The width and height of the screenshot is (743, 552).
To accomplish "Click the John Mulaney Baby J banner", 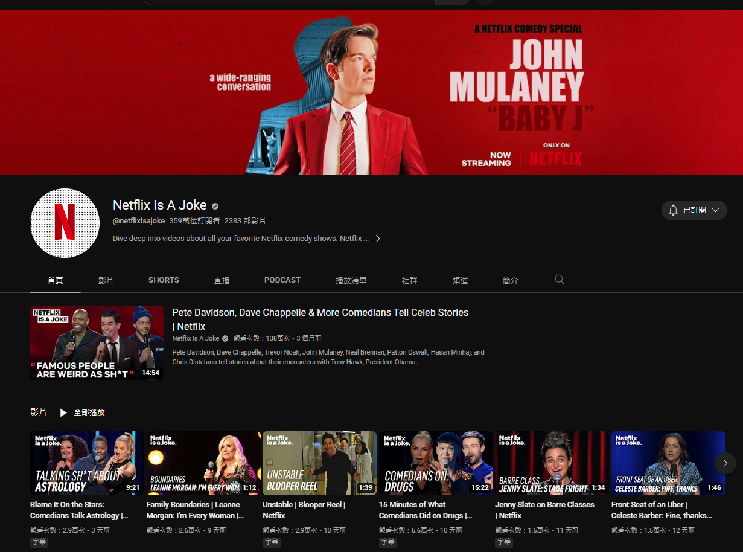I will coord(371,92).
